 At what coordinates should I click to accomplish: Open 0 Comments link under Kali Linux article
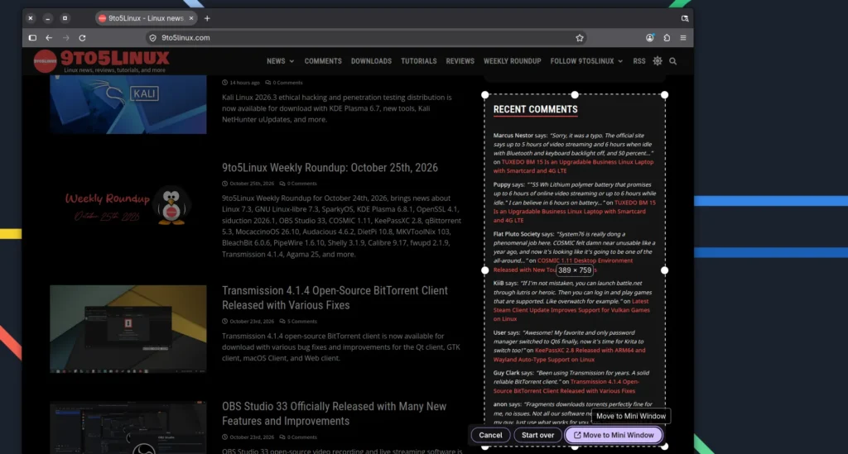click(284, 83)
